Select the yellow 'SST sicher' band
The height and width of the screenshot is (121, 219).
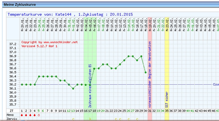(167, 71)
